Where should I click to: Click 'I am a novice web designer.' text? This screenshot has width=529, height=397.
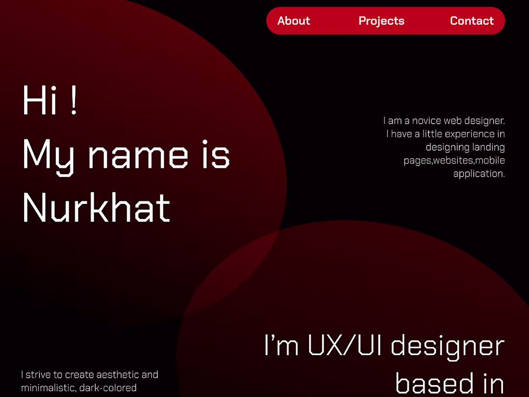[x=444, y=120]
